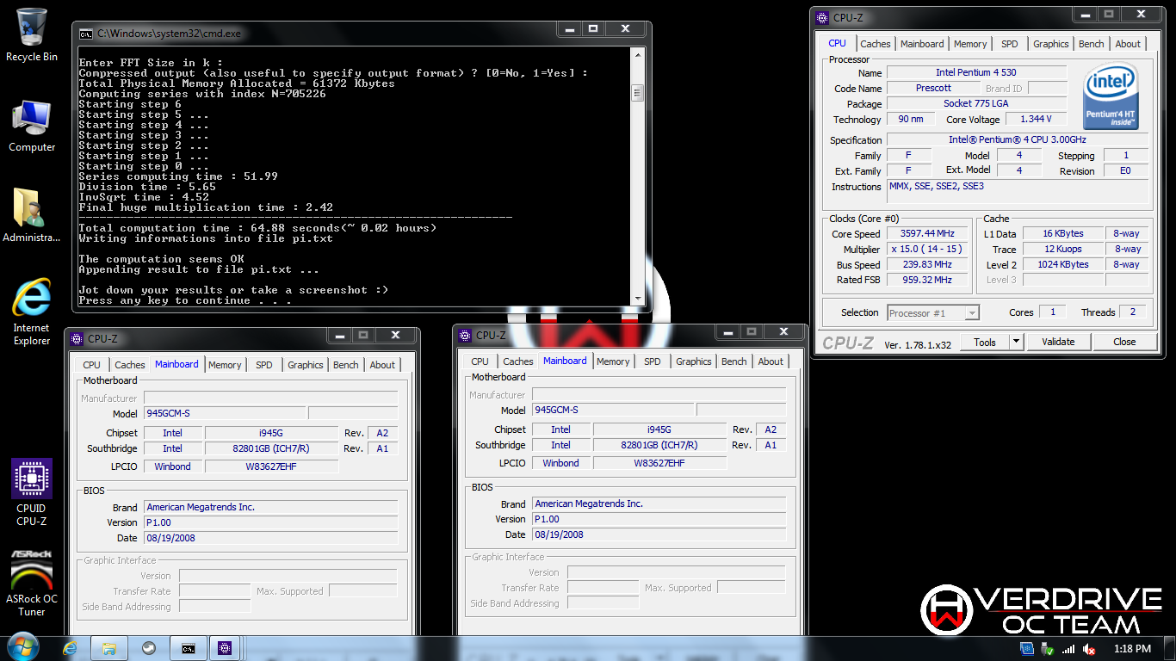The height and width of the screenshot is (661, 1176).
Task: Click the 1:18 PM taskbar clock
Action: coord(1132,649)
